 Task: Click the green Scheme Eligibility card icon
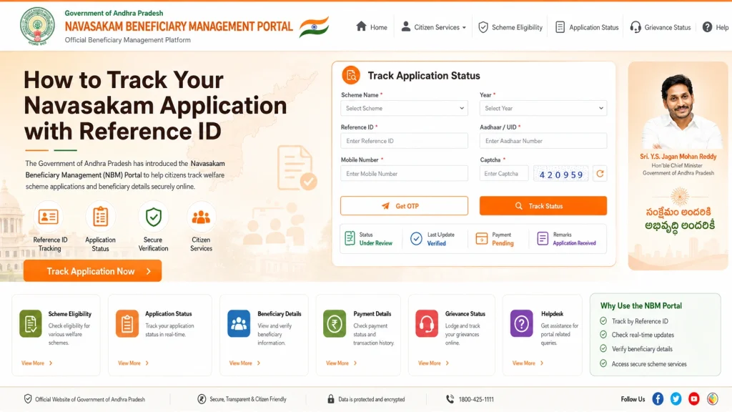(x=31, y=323)
